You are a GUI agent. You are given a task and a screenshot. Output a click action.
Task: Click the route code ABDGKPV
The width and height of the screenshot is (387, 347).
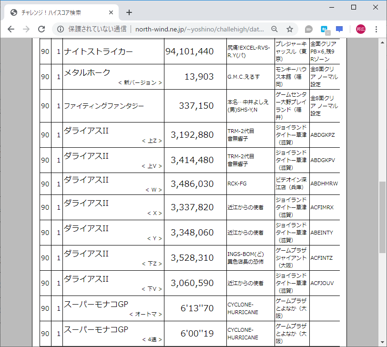(323, 160)
